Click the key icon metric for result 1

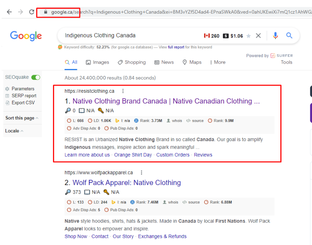pos(101,110)
